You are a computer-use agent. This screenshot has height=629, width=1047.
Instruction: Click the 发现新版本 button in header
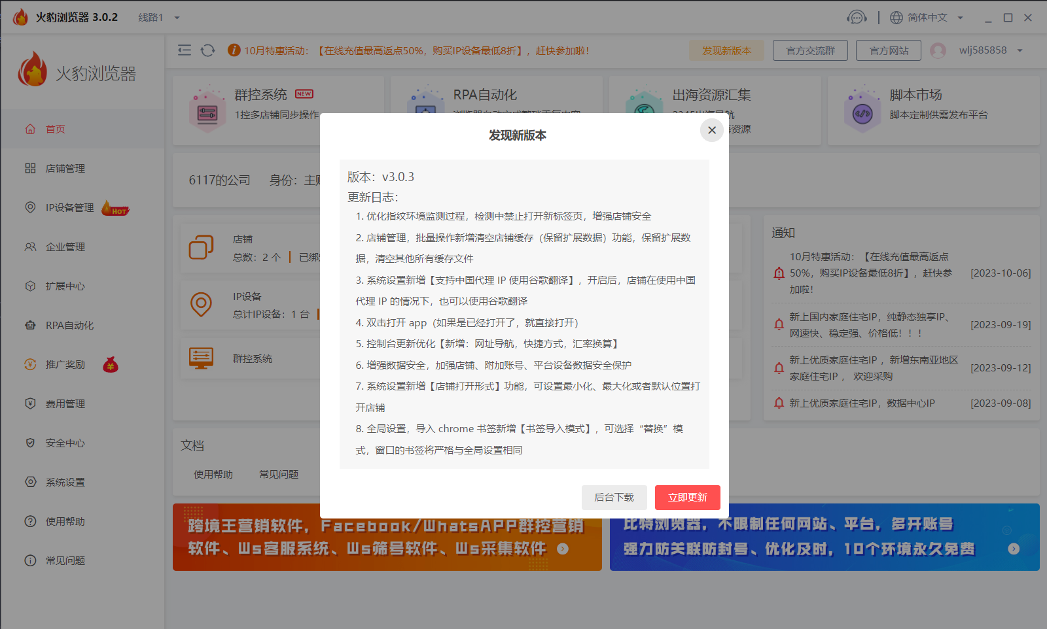click(726, 50)
